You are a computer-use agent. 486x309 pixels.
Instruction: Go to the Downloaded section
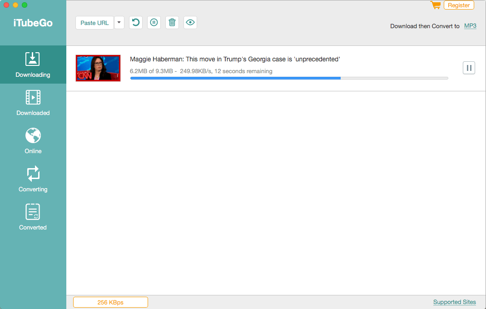pyautogui.click(x=33, y=103)
